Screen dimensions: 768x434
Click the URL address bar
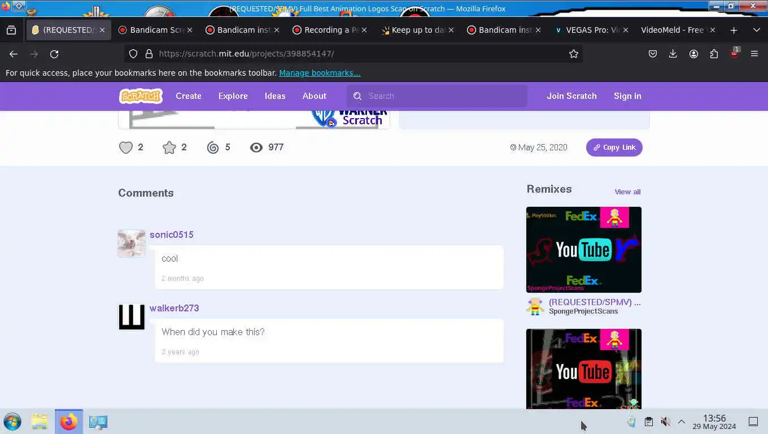point(353,54)
